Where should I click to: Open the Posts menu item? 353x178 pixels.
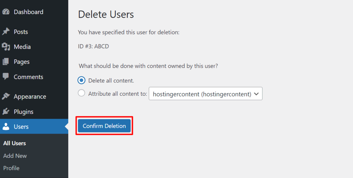21,32
